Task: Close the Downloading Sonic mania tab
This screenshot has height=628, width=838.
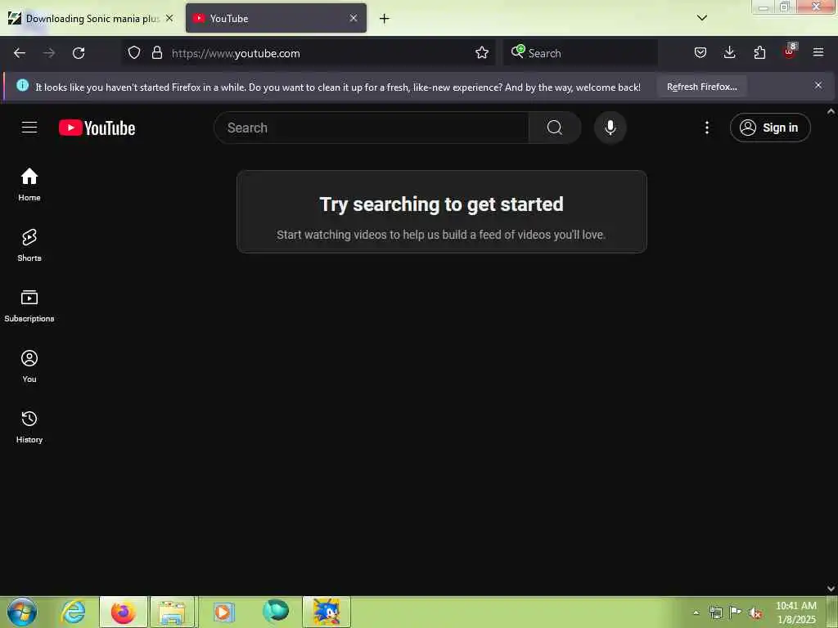Action: click(169, 18)
